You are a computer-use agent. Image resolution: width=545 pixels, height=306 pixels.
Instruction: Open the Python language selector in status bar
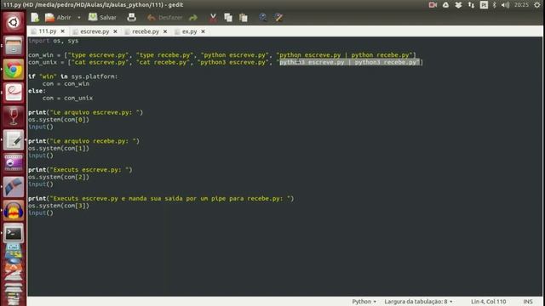(x=364, y=302)
